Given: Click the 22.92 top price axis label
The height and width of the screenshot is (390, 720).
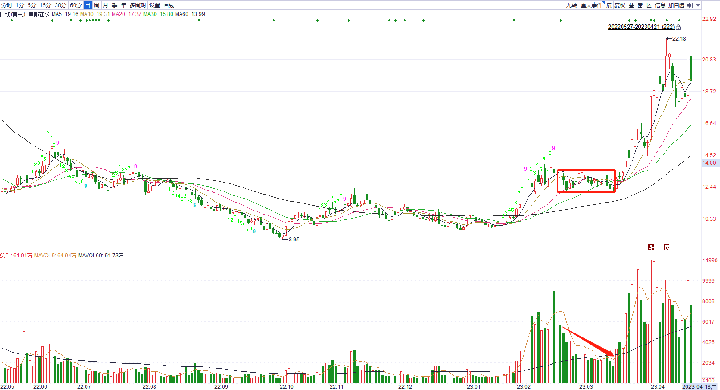Looking at the screenshot, I should [x=709, y=19].
